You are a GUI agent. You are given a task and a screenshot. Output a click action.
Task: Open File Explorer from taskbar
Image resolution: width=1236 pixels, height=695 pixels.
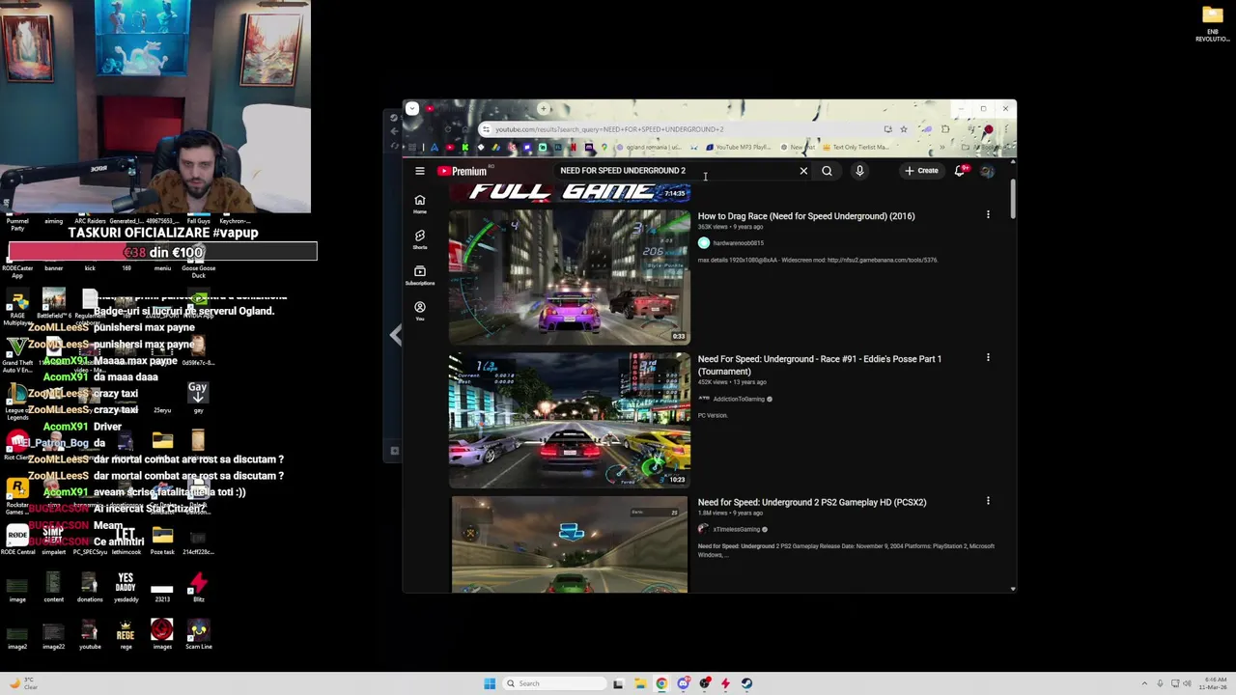[x=640, y=683]
